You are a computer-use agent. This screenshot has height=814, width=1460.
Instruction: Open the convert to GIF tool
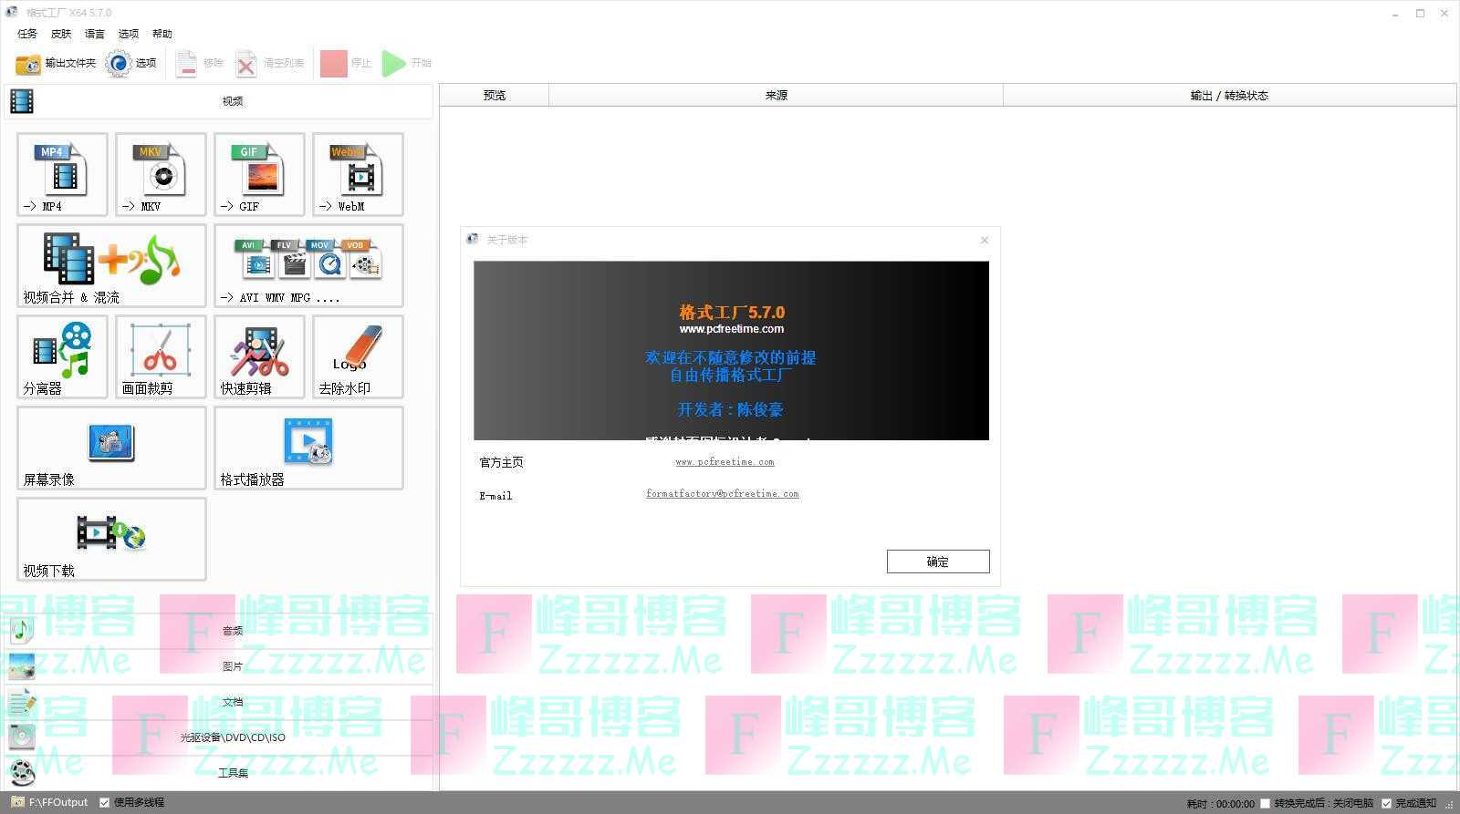click(x=259, y=174)
